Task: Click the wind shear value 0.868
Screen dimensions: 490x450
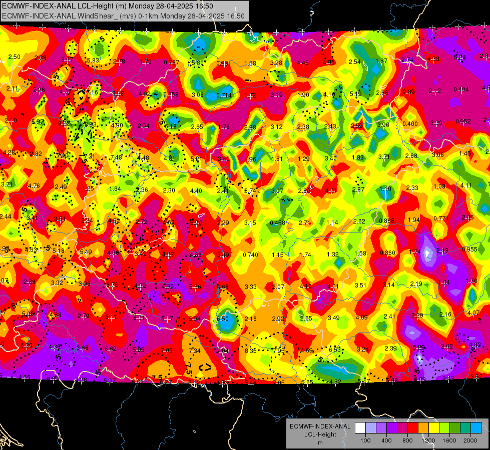Action: [386, 221]
